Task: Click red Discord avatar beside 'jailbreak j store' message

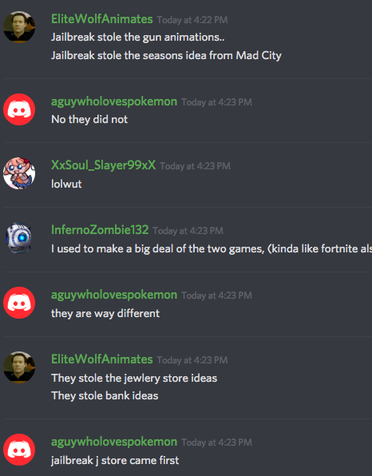Action: [x=19, y=450]
